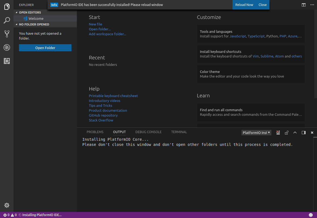The height and width of the screenshot is (218, 317).
Task: Install PHP language support
Action: pyautogui.click(x=283, y=36)
